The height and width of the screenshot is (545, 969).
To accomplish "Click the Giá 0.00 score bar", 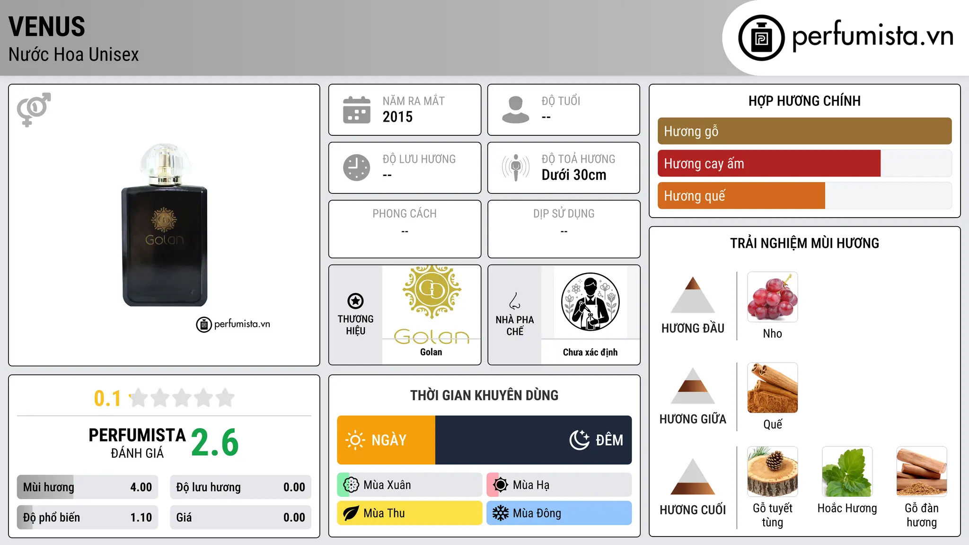I will click(241, 518).
